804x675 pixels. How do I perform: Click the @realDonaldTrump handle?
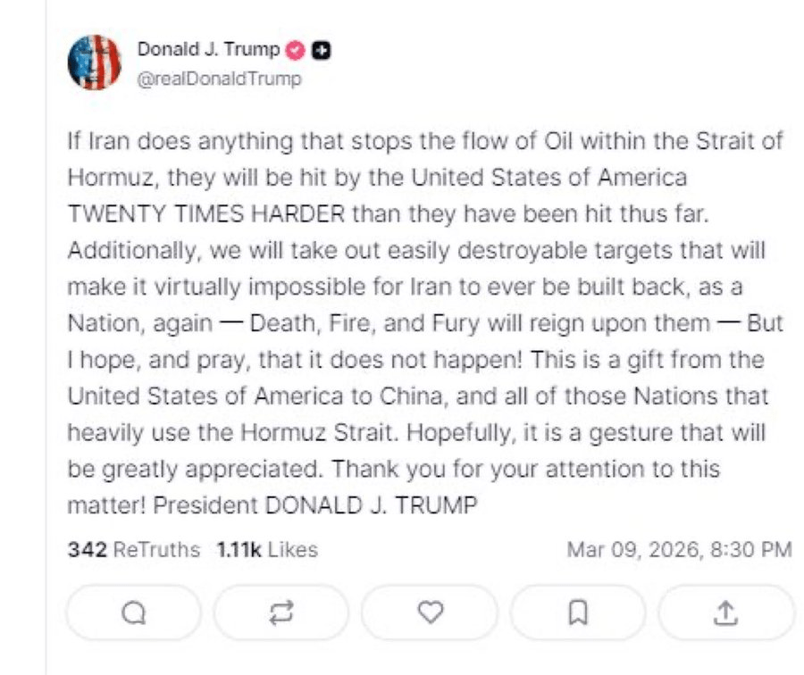click(x=219, y=79)
